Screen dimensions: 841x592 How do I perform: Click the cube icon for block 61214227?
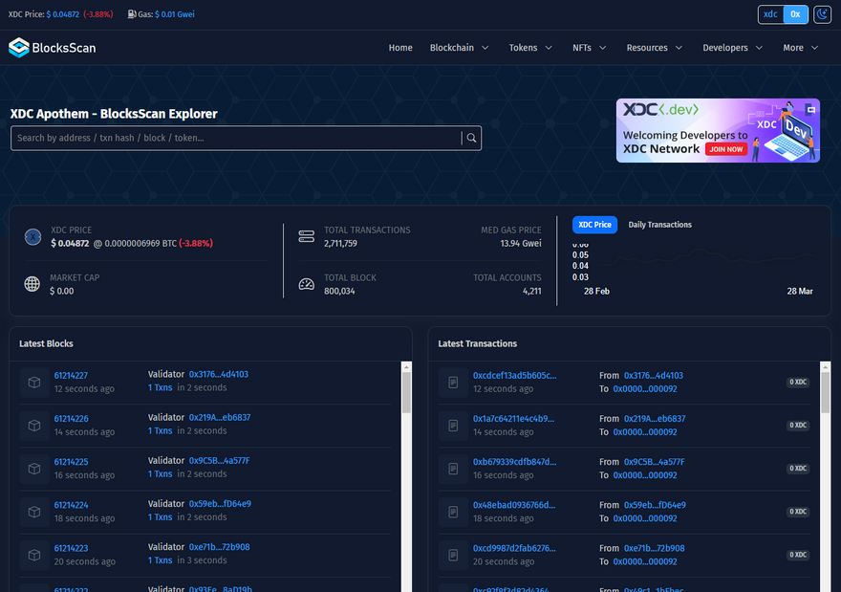pyautogui.click(x=34, y=383)
